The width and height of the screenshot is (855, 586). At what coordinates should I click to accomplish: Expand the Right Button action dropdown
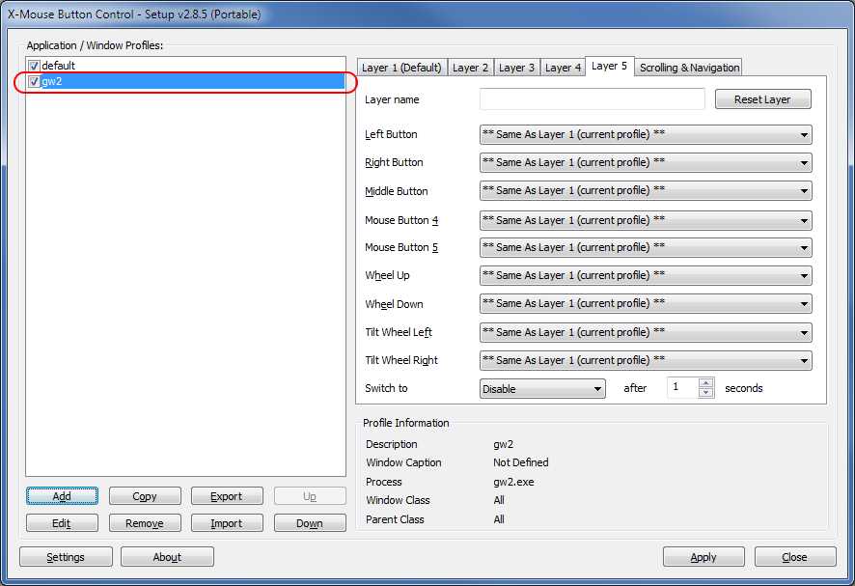645,163
